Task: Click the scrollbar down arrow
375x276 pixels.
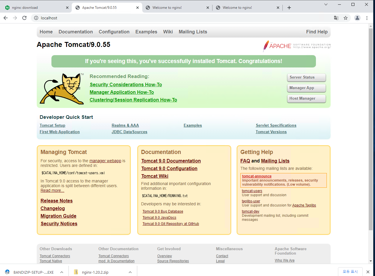Action: coord(371,261)
